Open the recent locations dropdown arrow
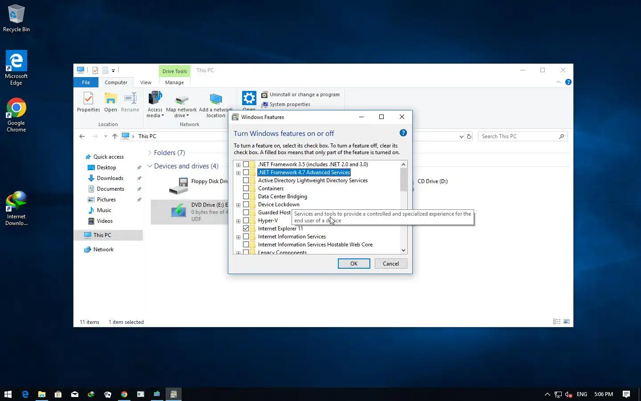This screenshot has height=401, width=641. click(105, 136)
